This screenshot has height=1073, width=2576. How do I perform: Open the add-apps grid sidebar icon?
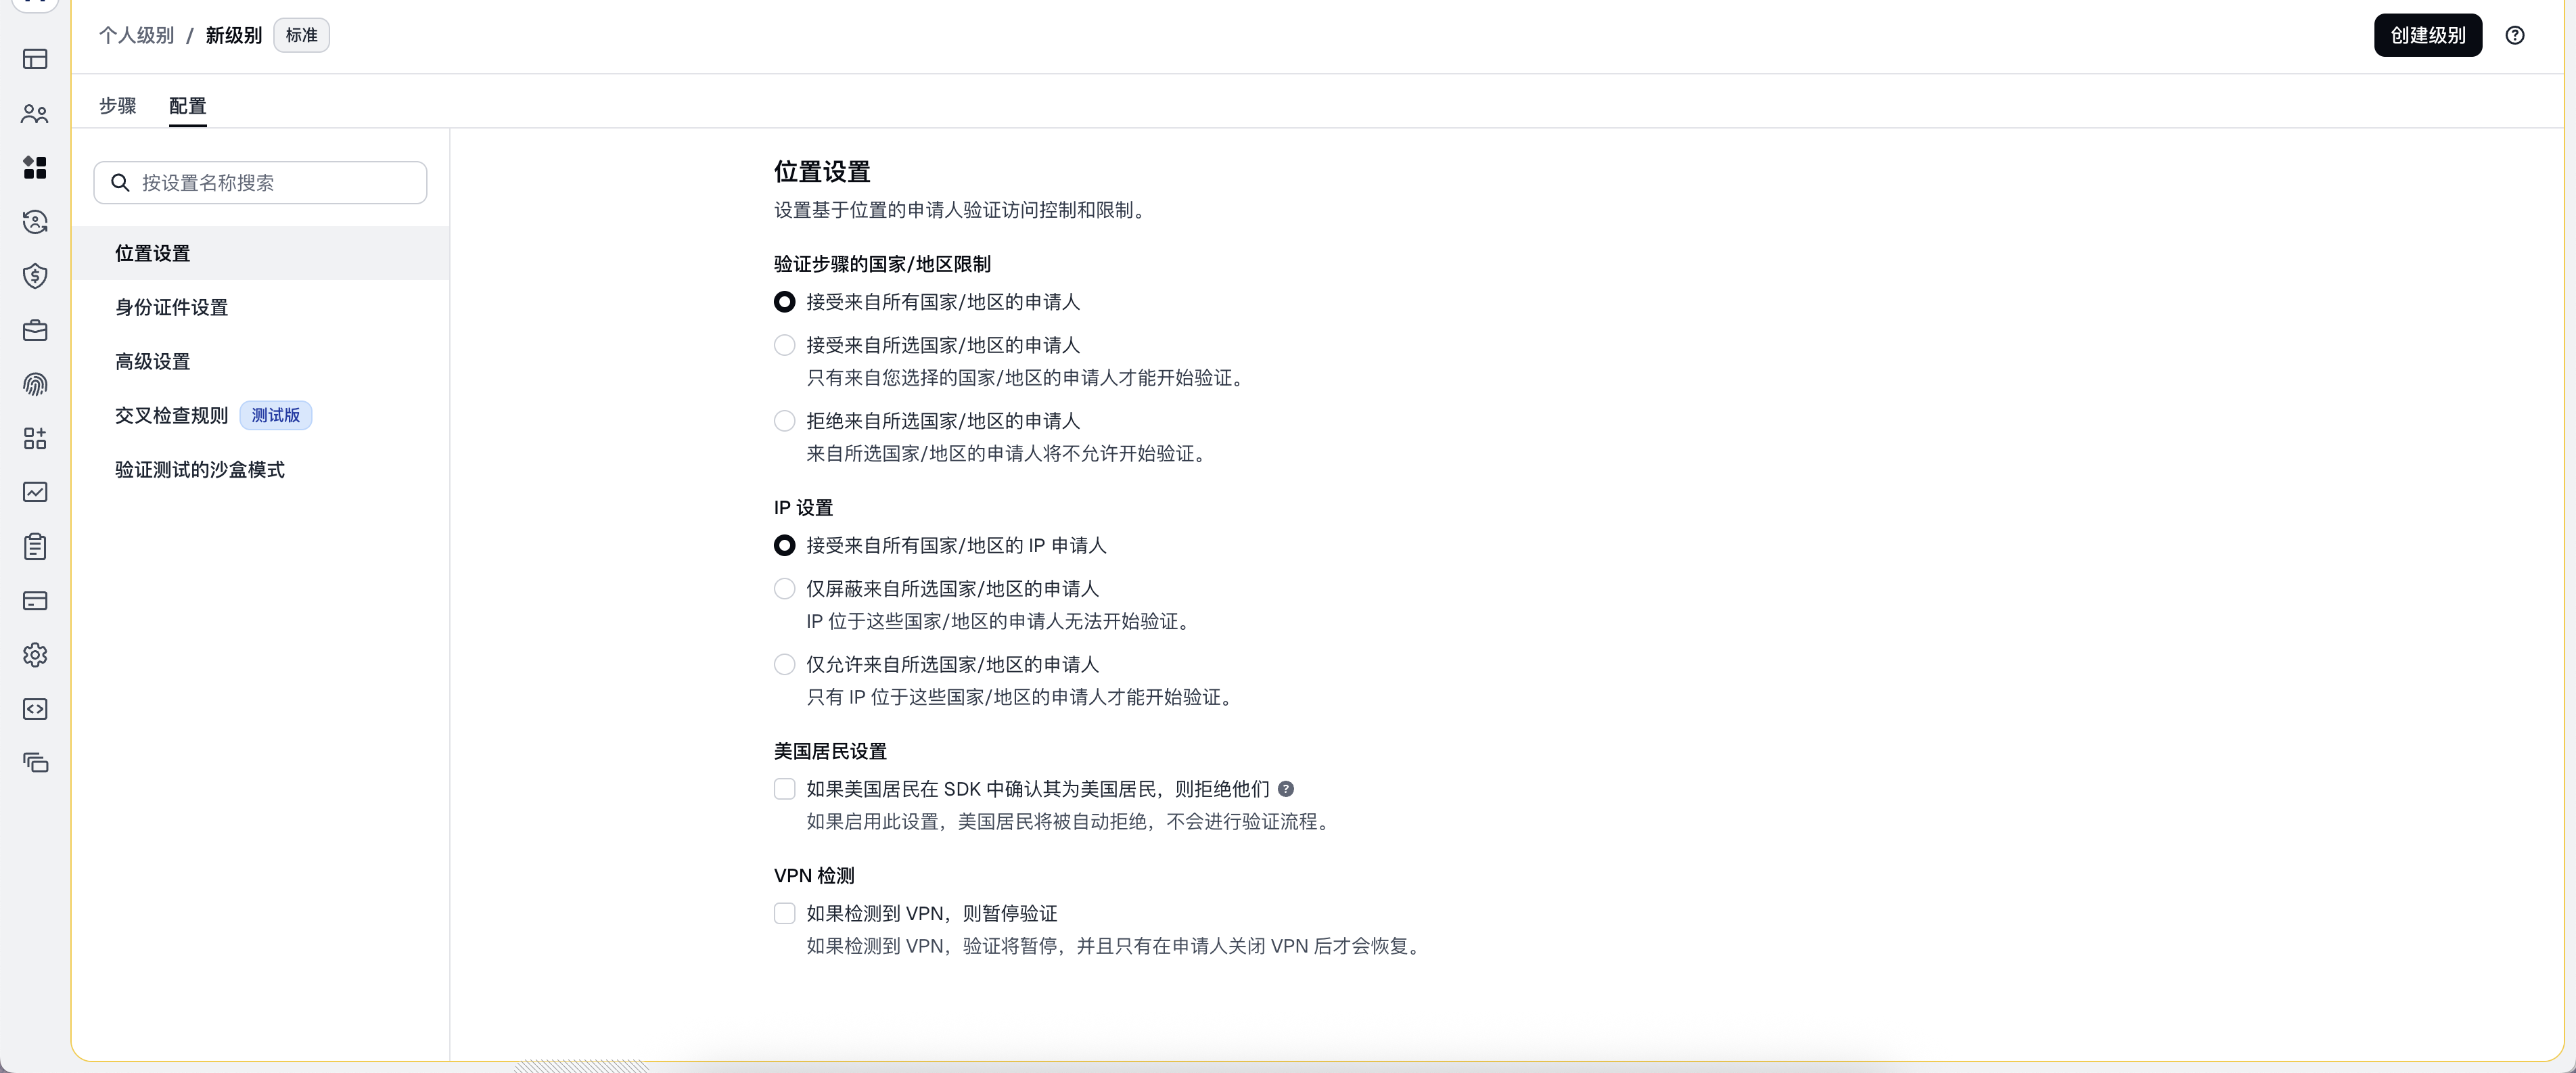tap(35, 438)
